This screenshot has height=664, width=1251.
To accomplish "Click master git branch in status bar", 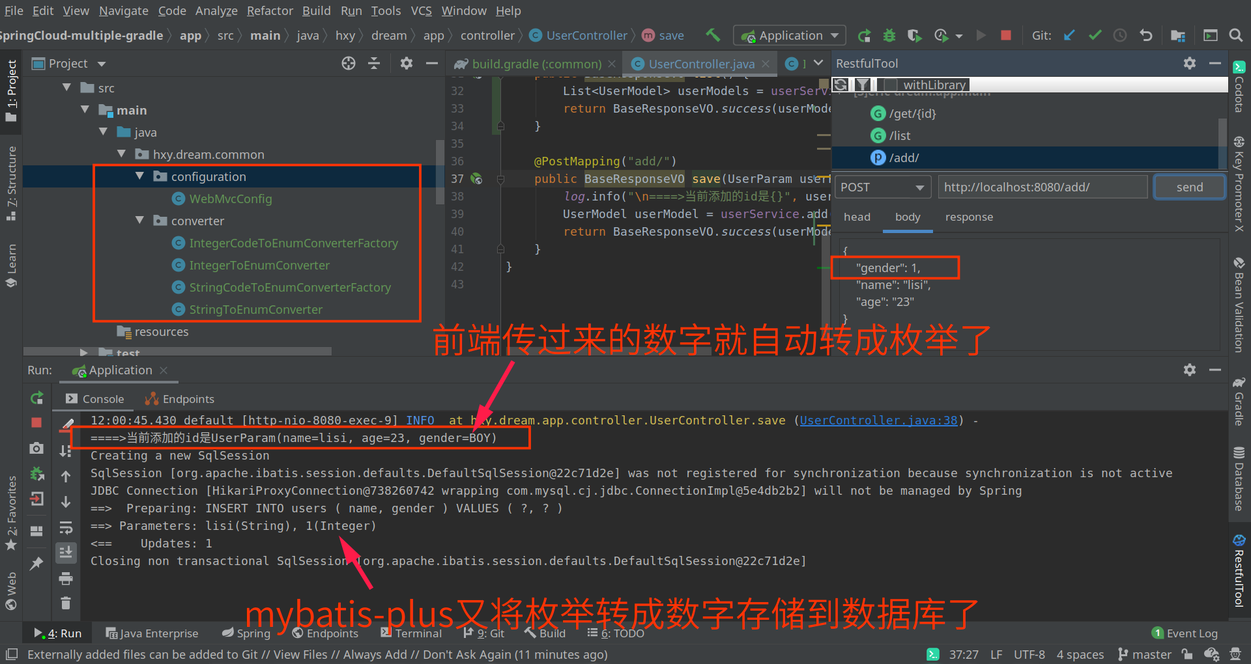I will click(1145, 654).
